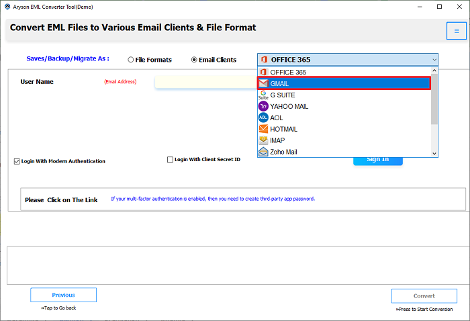This screenshot has height=321, width=470.
Task: Click the dropdown list scroll down arrow
Action: point(434,154)
